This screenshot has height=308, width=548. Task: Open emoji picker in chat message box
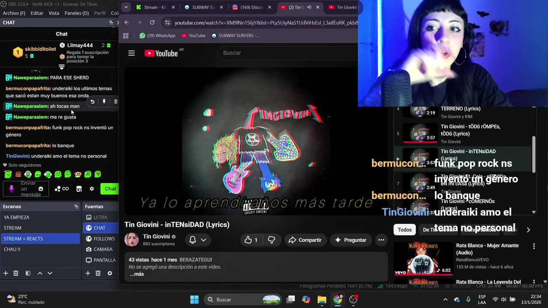[x=41, y=189]
